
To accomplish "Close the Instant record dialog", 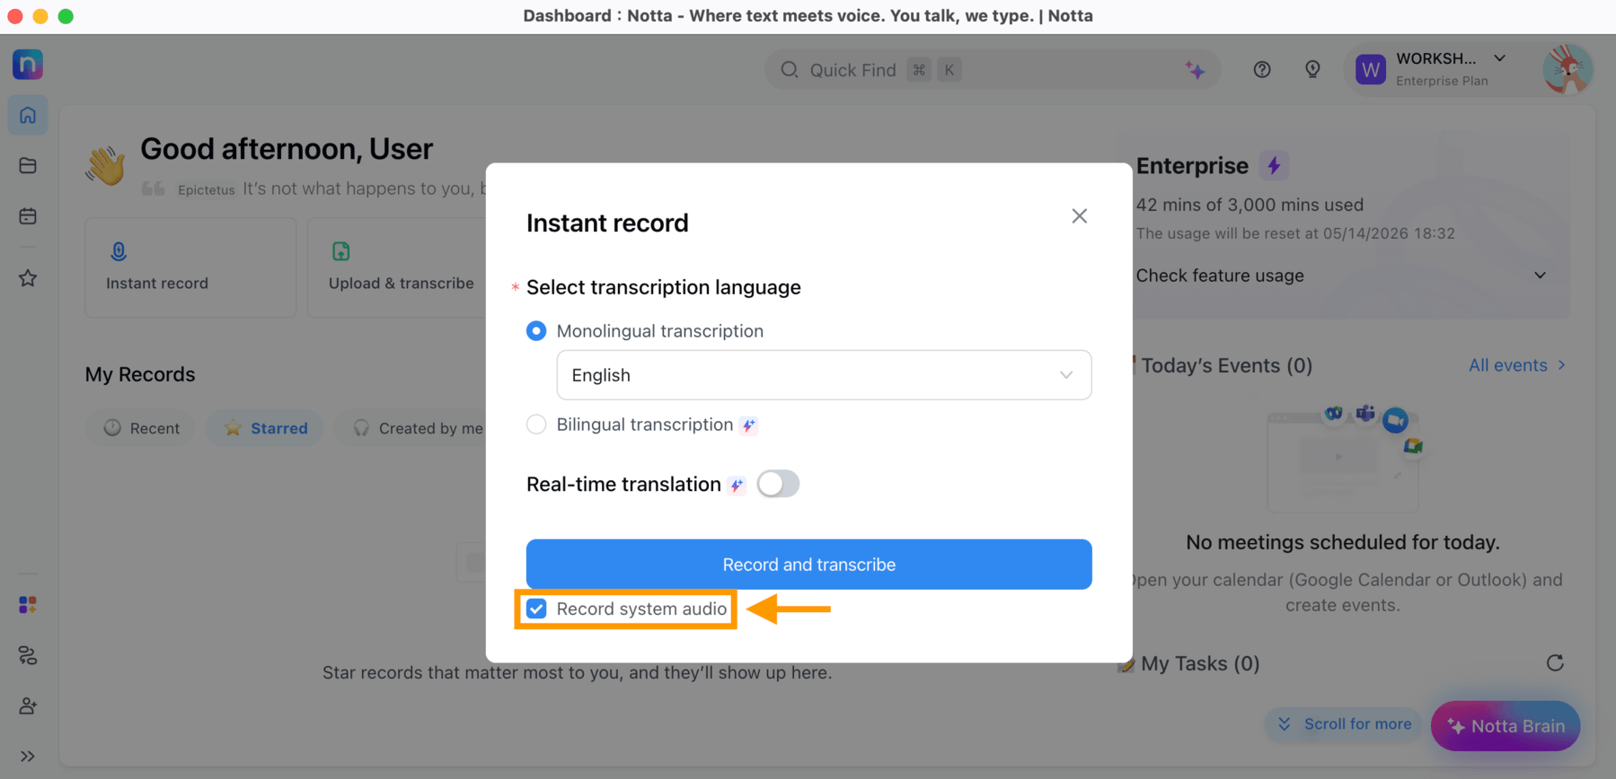I will click(1080, 216).
